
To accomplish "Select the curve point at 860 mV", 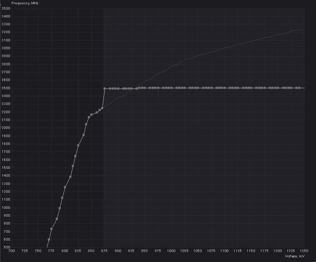I will pyautogui.click(x=97, y=112).
